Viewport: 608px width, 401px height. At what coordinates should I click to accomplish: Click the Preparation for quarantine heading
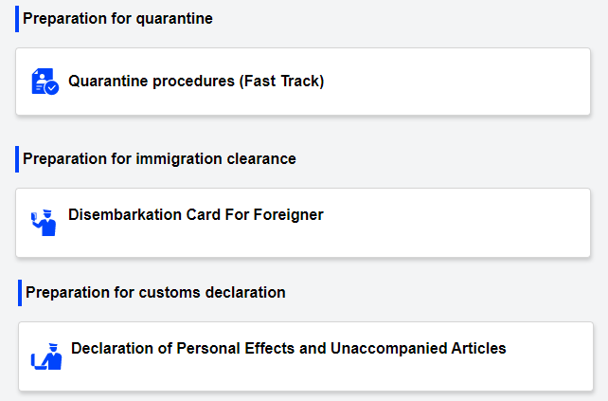(117, 18)
